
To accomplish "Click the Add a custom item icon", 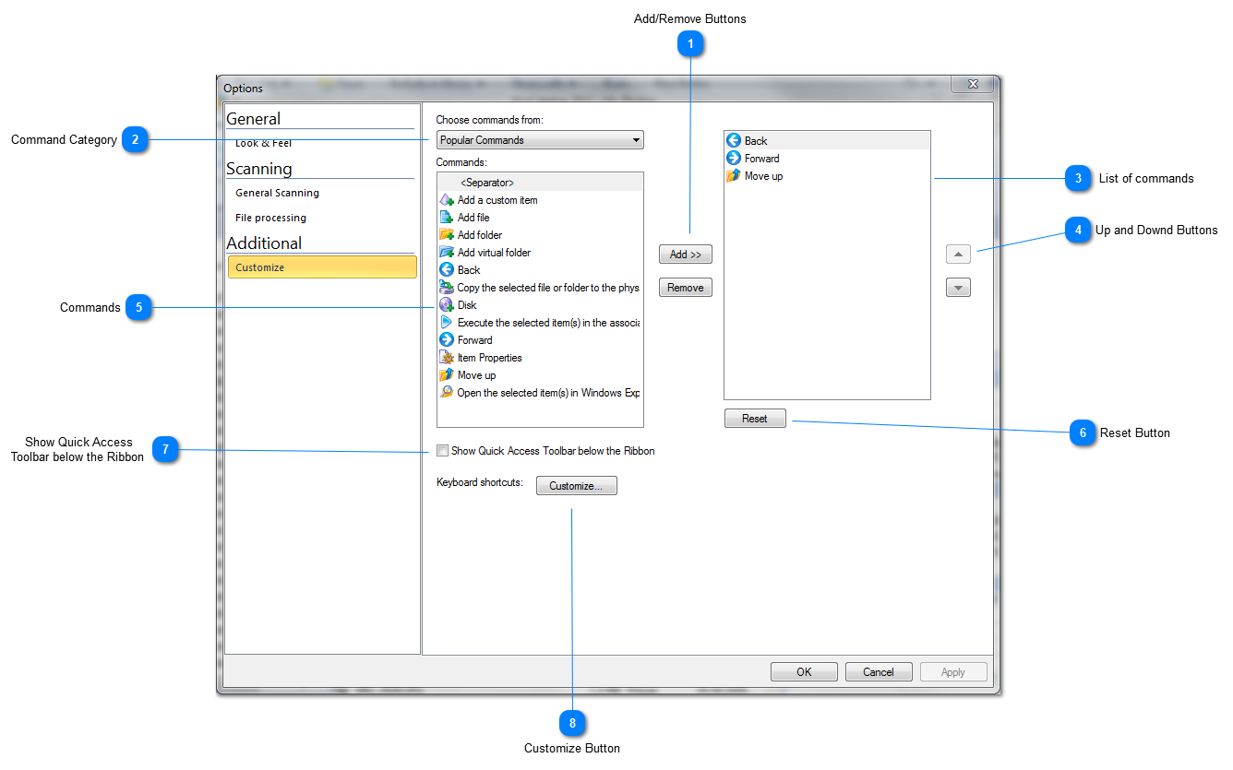I will (x=447, y=200).
